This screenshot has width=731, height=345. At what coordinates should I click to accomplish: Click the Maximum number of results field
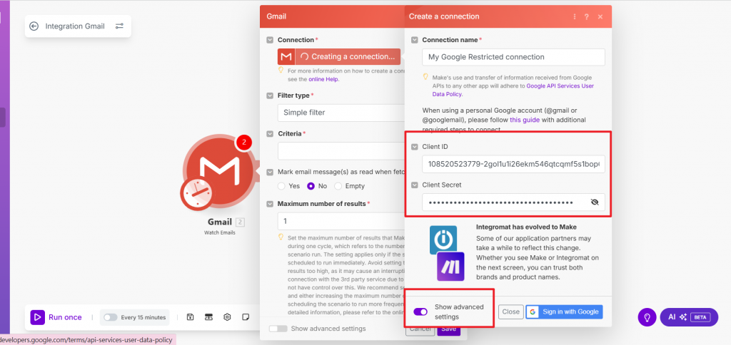click(341, 221)
